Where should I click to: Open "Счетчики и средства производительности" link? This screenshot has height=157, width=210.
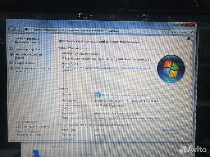tap(28, 133)
